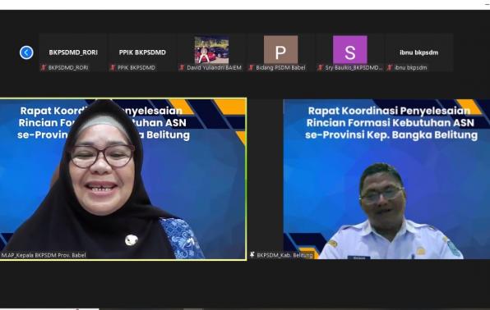The width and height of the screenshot is (490, 310).
Task: Click the Kepala BKPSDM Prov. Babel video
Action: click(x=123, y=179)
